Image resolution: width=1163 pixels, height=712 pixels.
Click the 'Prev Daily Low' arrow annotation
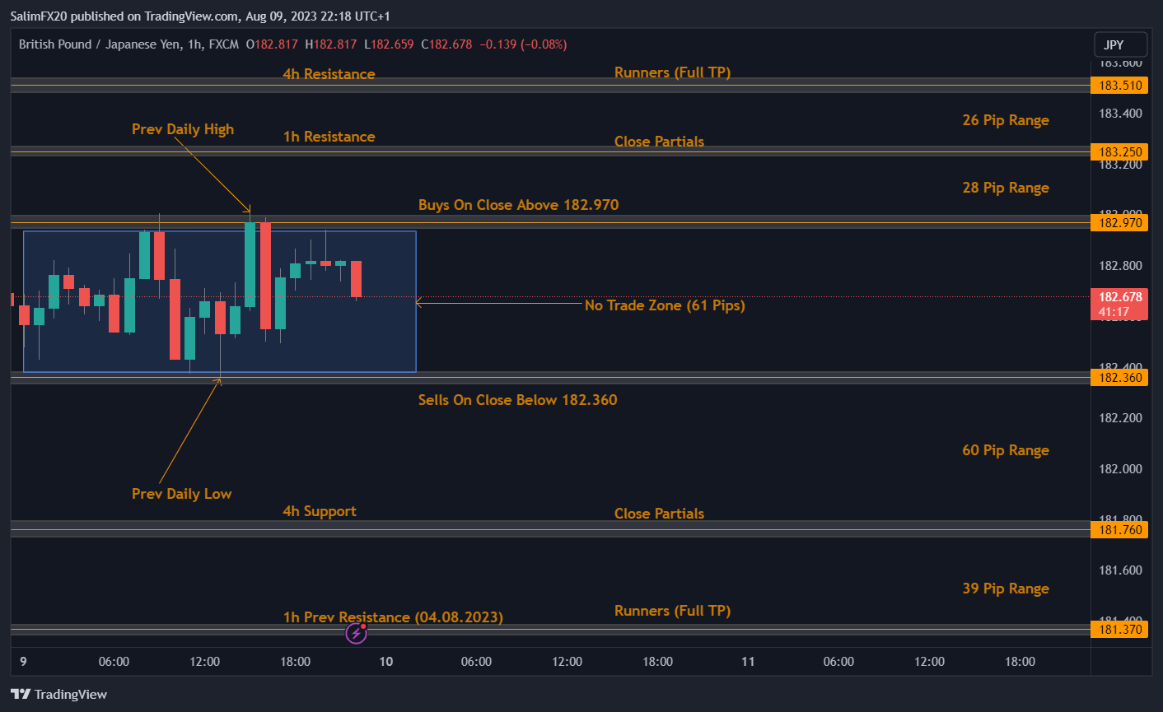(x=182, y=493)
